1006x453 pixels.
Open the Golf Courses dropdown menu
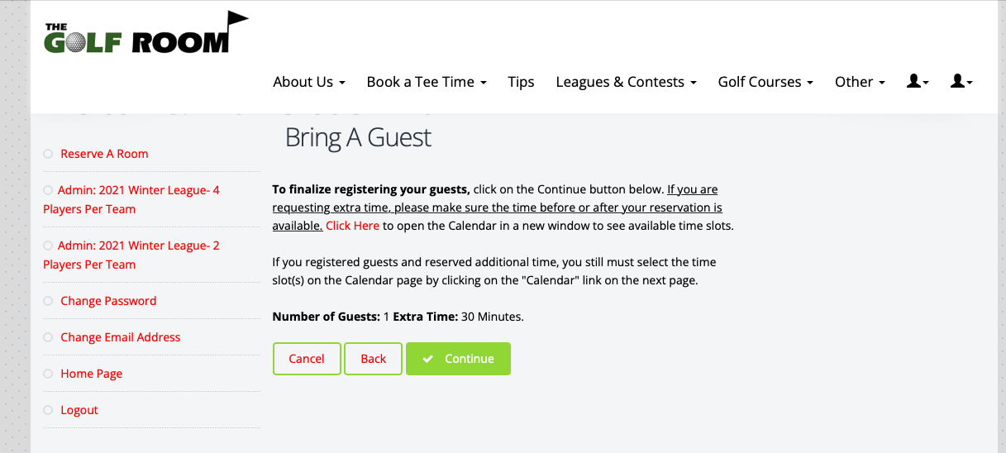tap(765, 82)
